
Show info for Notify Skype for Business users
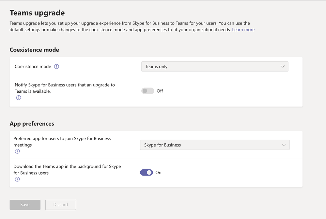tap(19, 98)
